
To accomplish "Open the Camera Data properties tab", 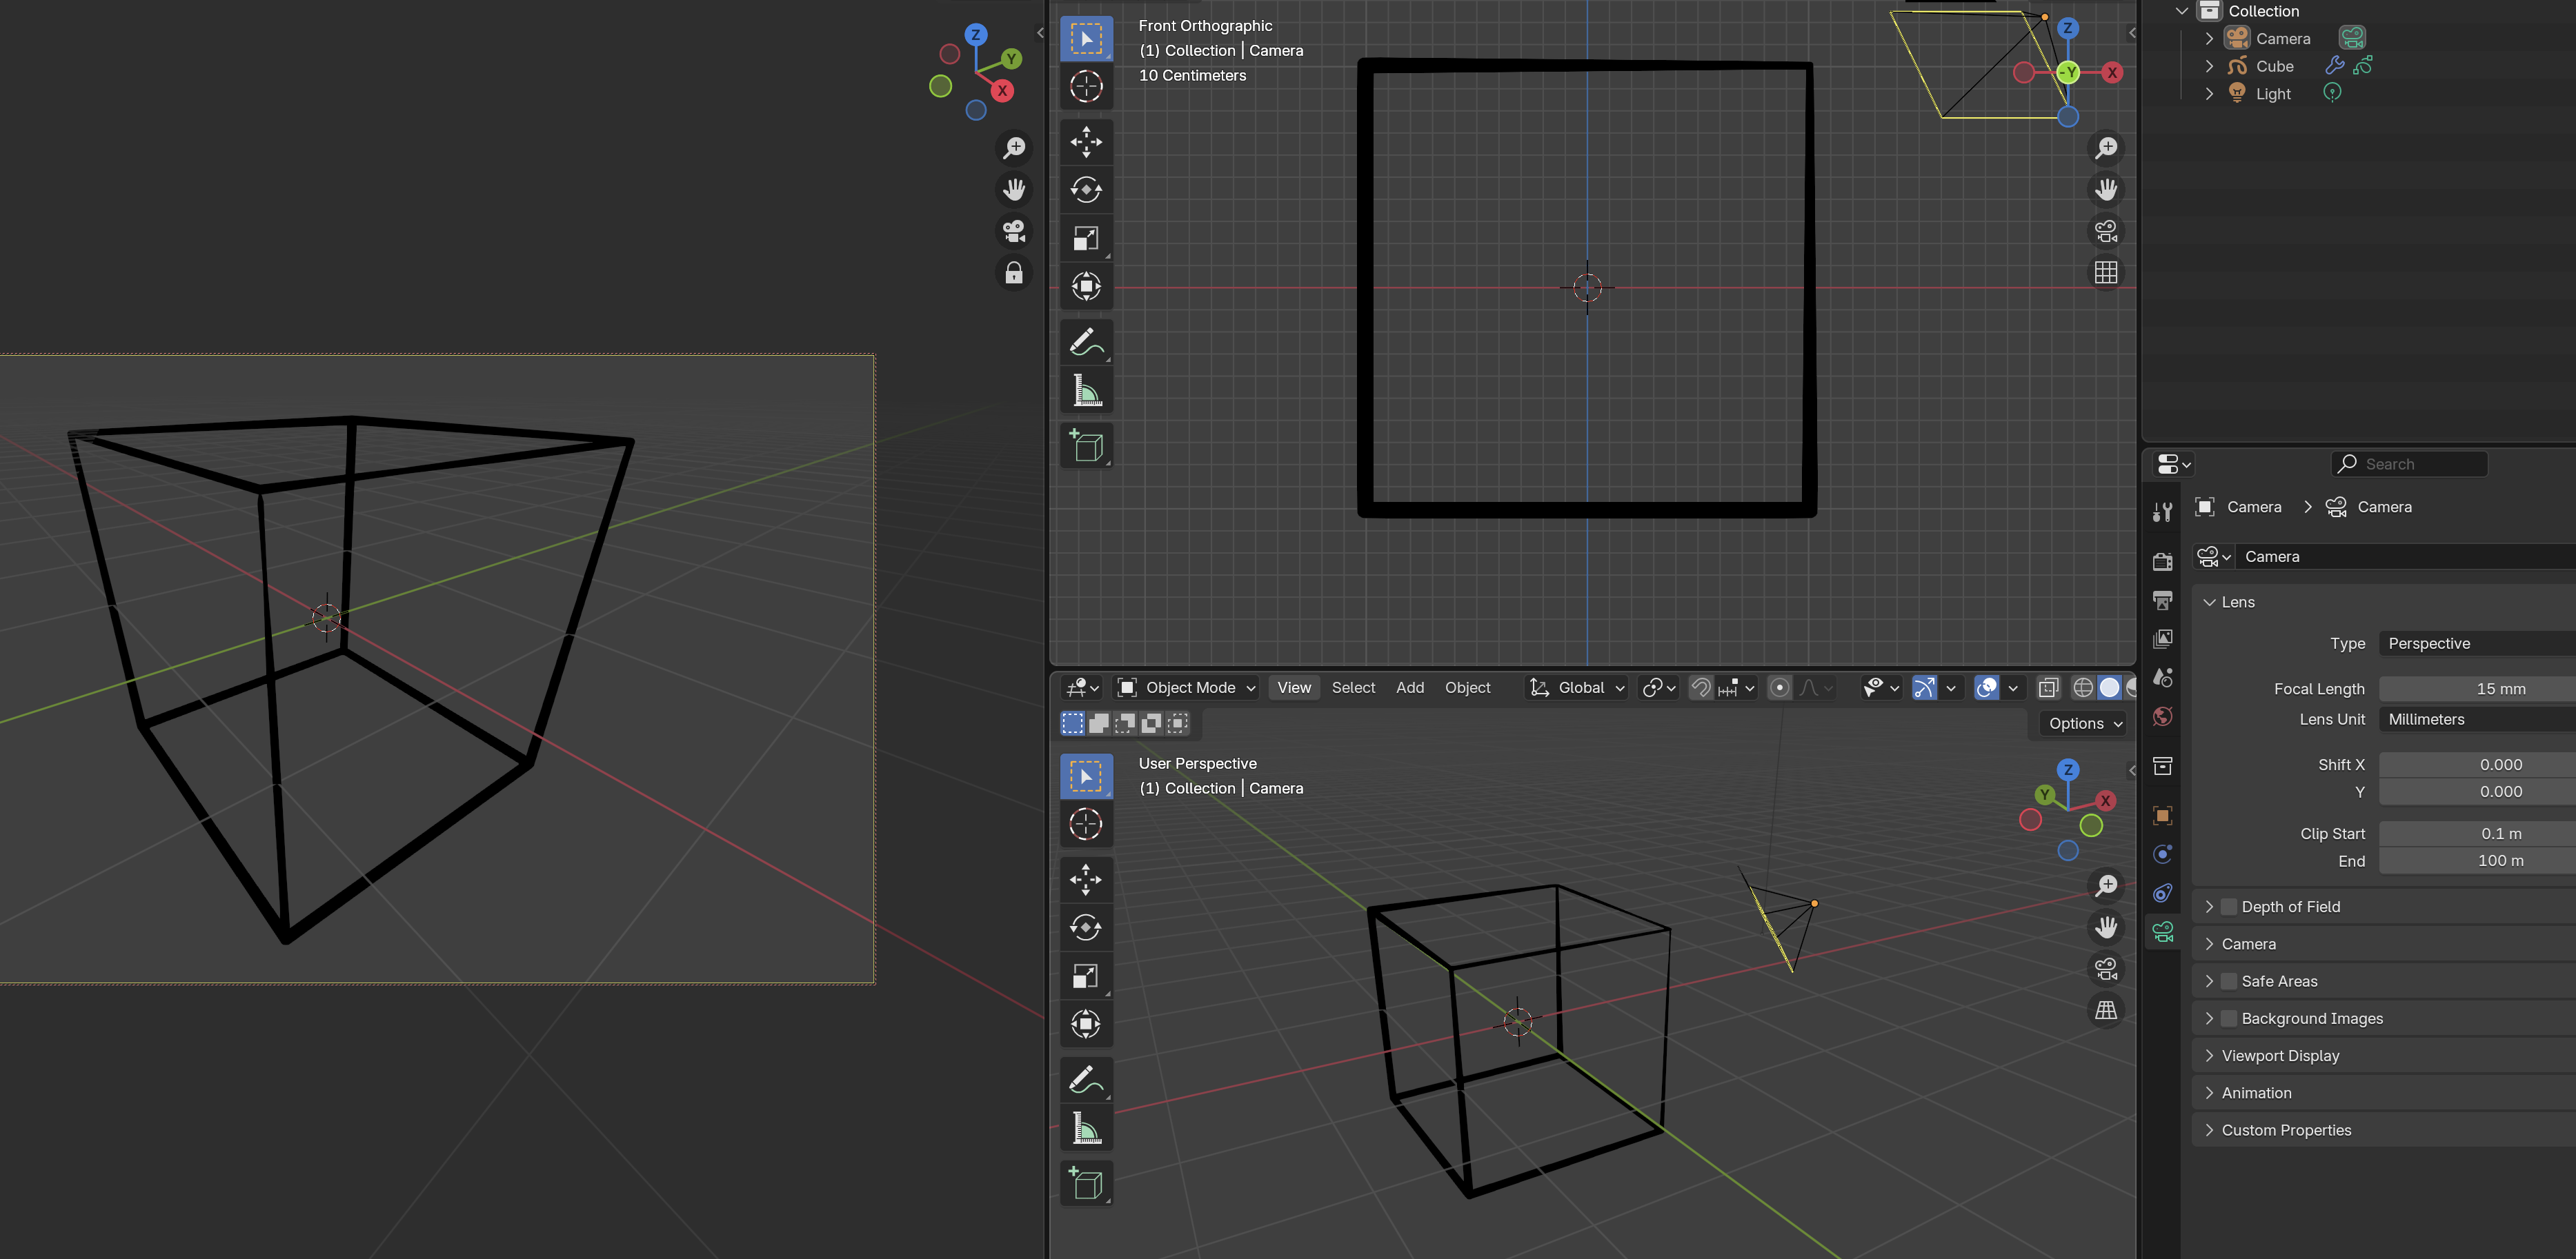I will tap(2162, 932).
